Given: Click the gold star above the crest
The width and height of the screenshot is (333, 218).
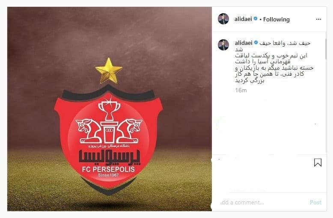Looking at the screenshot, I should tap(109, 71).
